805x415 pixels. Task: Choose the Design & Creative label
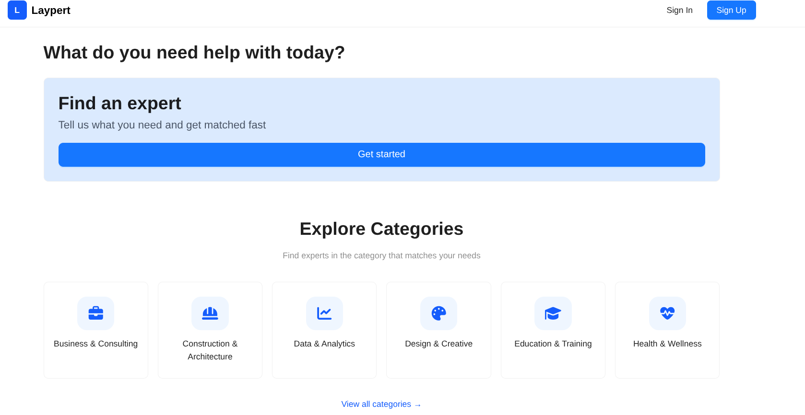click(438, 344)
